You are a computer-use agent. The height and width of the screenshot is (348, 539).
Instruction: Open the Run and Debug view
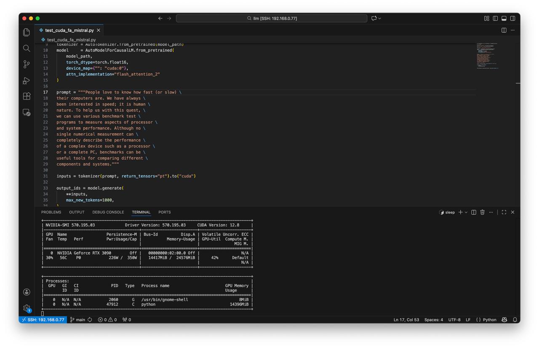point(27,80)
